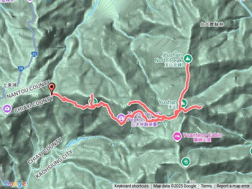The image size is (252, 189).
Task: Click the purple camera pin near Chiayi County label
Action: click(x=7, y=109)
